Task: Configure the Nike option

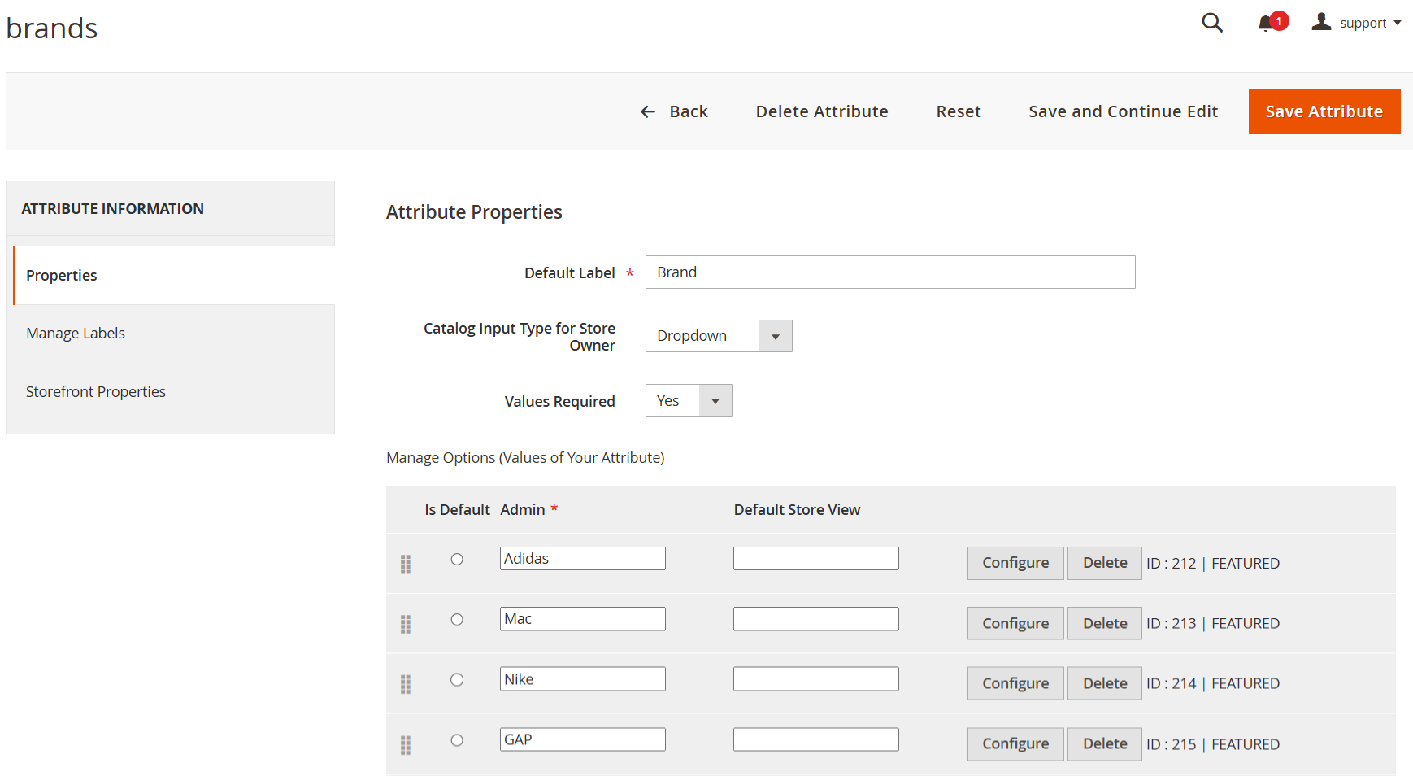Action: 1015,683
